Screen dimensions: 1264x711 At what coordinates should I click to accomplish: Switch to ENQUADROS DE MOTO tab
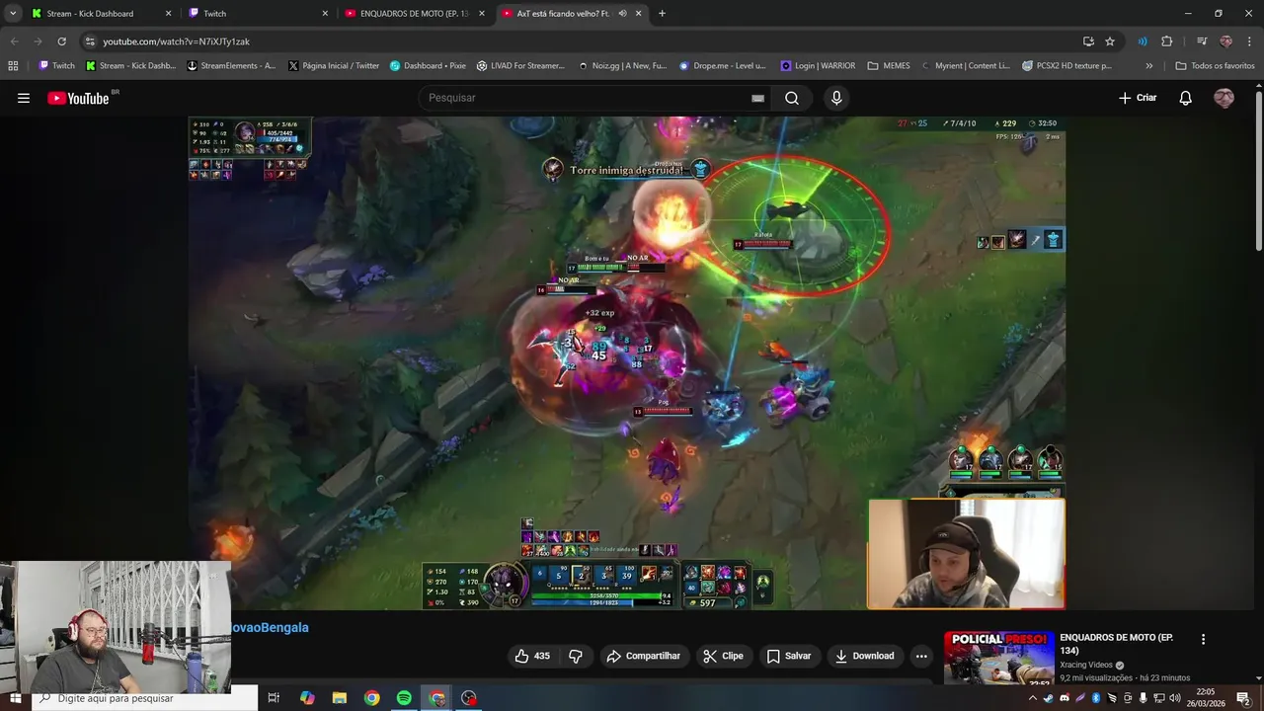pos(414,14)
